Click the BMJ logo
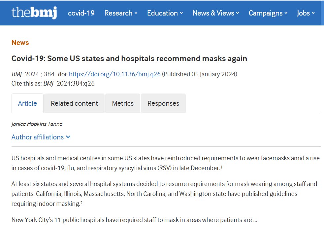324x228 pixels. (34, 13)
